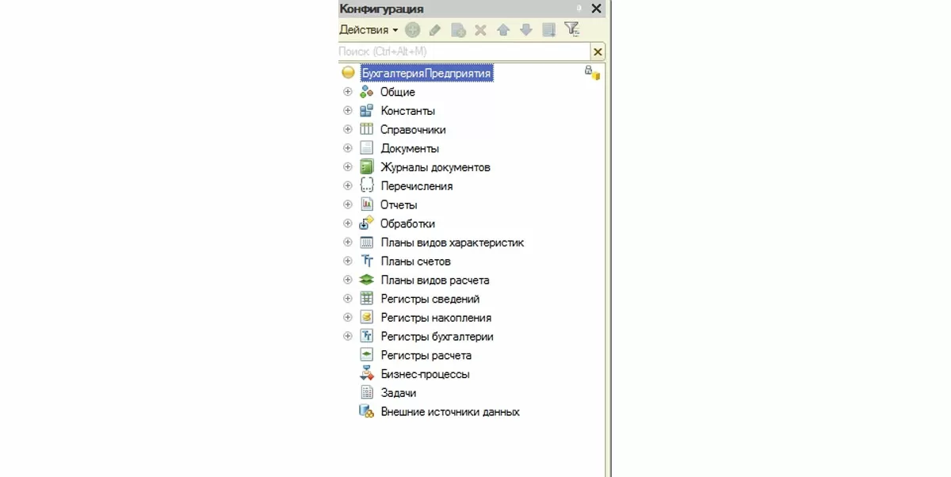
Task: Click the Перечисления braces icon
Action: tap(366, 185)
